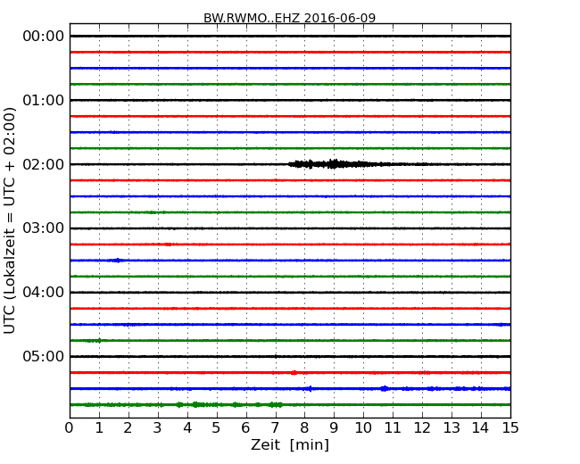The width and height of the screenshot is (580, 464).
Task: Click the x-axis tick label 5
Action: point(217,428)
